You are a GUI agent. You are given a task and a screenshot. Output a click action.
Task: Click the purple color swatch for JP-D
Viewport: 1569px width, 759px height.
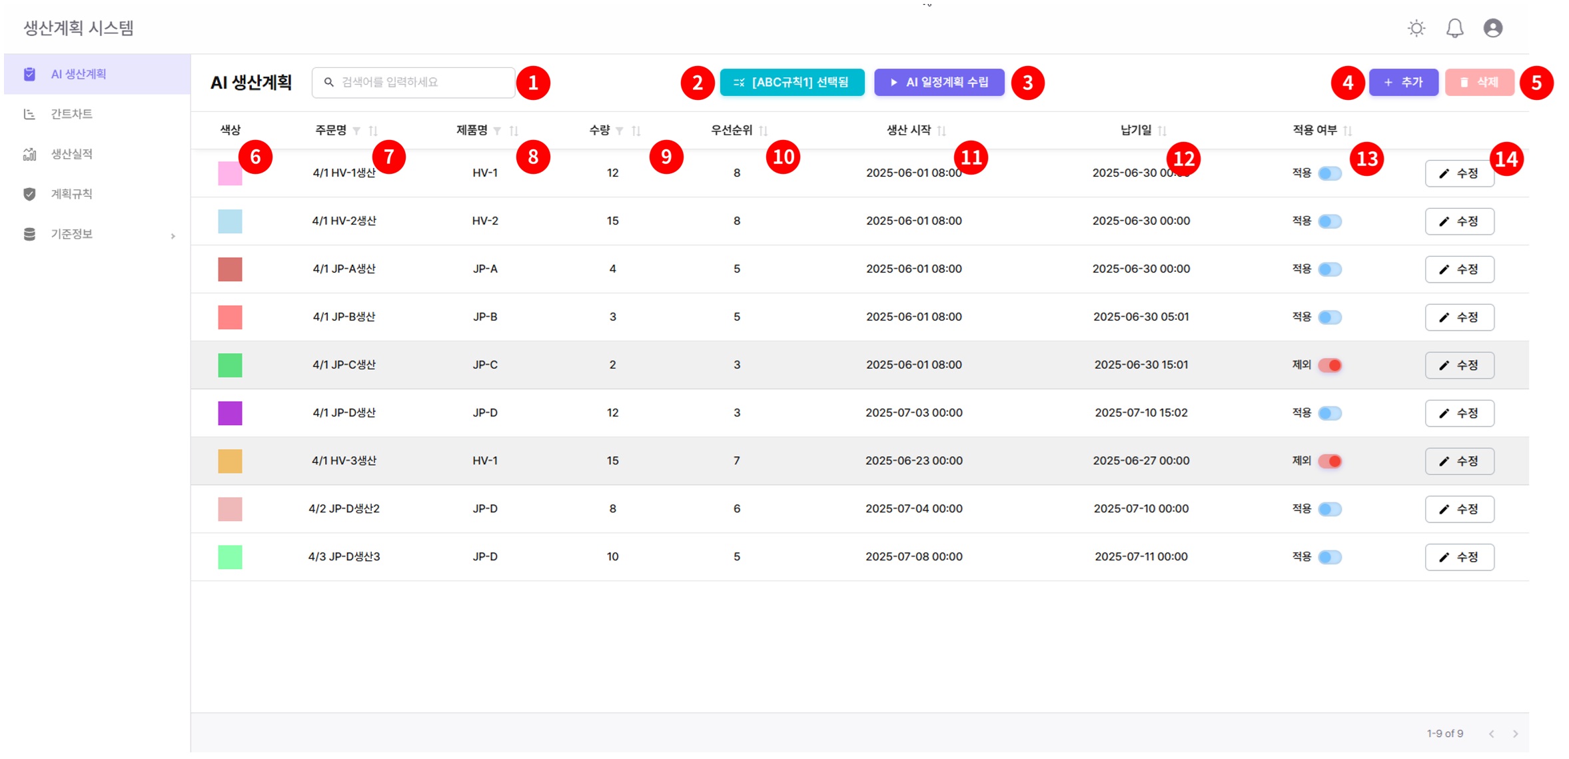[x=230, y=413]
